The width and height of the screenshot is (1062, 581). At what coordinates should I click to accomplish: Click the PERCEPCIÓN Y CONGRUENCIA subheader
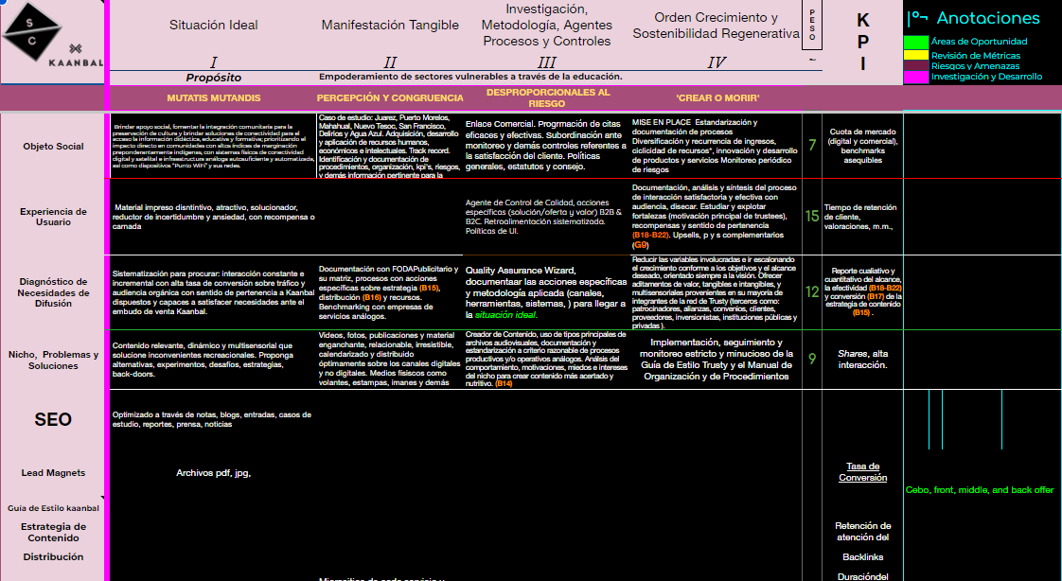[390, 98]
